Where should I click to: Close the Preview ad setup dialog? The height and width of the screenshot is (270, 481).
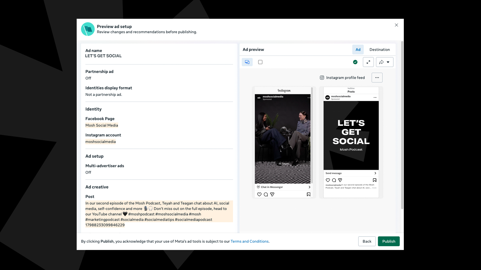coord(396,25)
